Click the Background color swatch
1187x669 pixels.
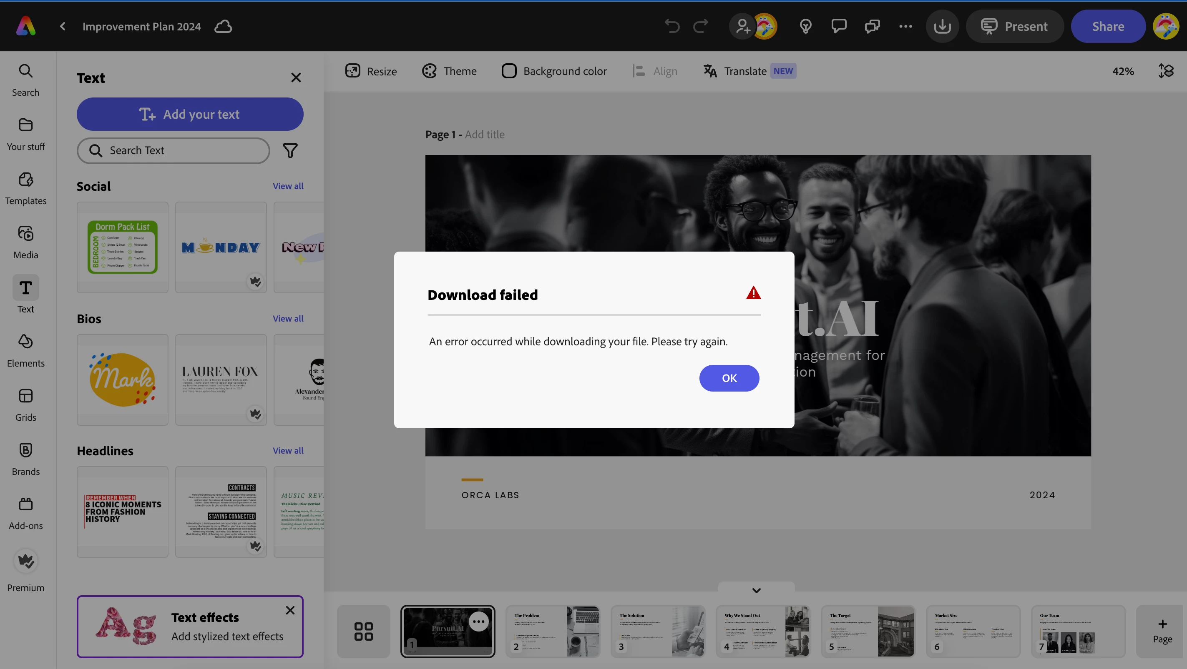509,71
